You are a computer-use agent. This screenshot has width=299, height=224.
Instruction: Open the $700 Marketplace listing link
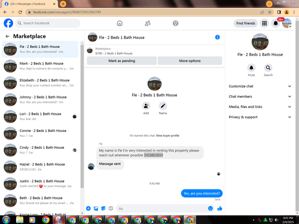(114, 53)
